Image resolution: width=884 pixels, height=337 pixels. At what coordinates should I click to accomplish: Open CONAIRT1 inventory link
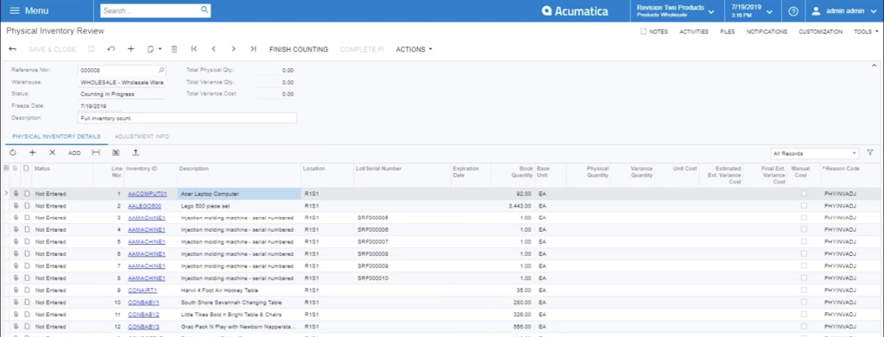(142, 290)
